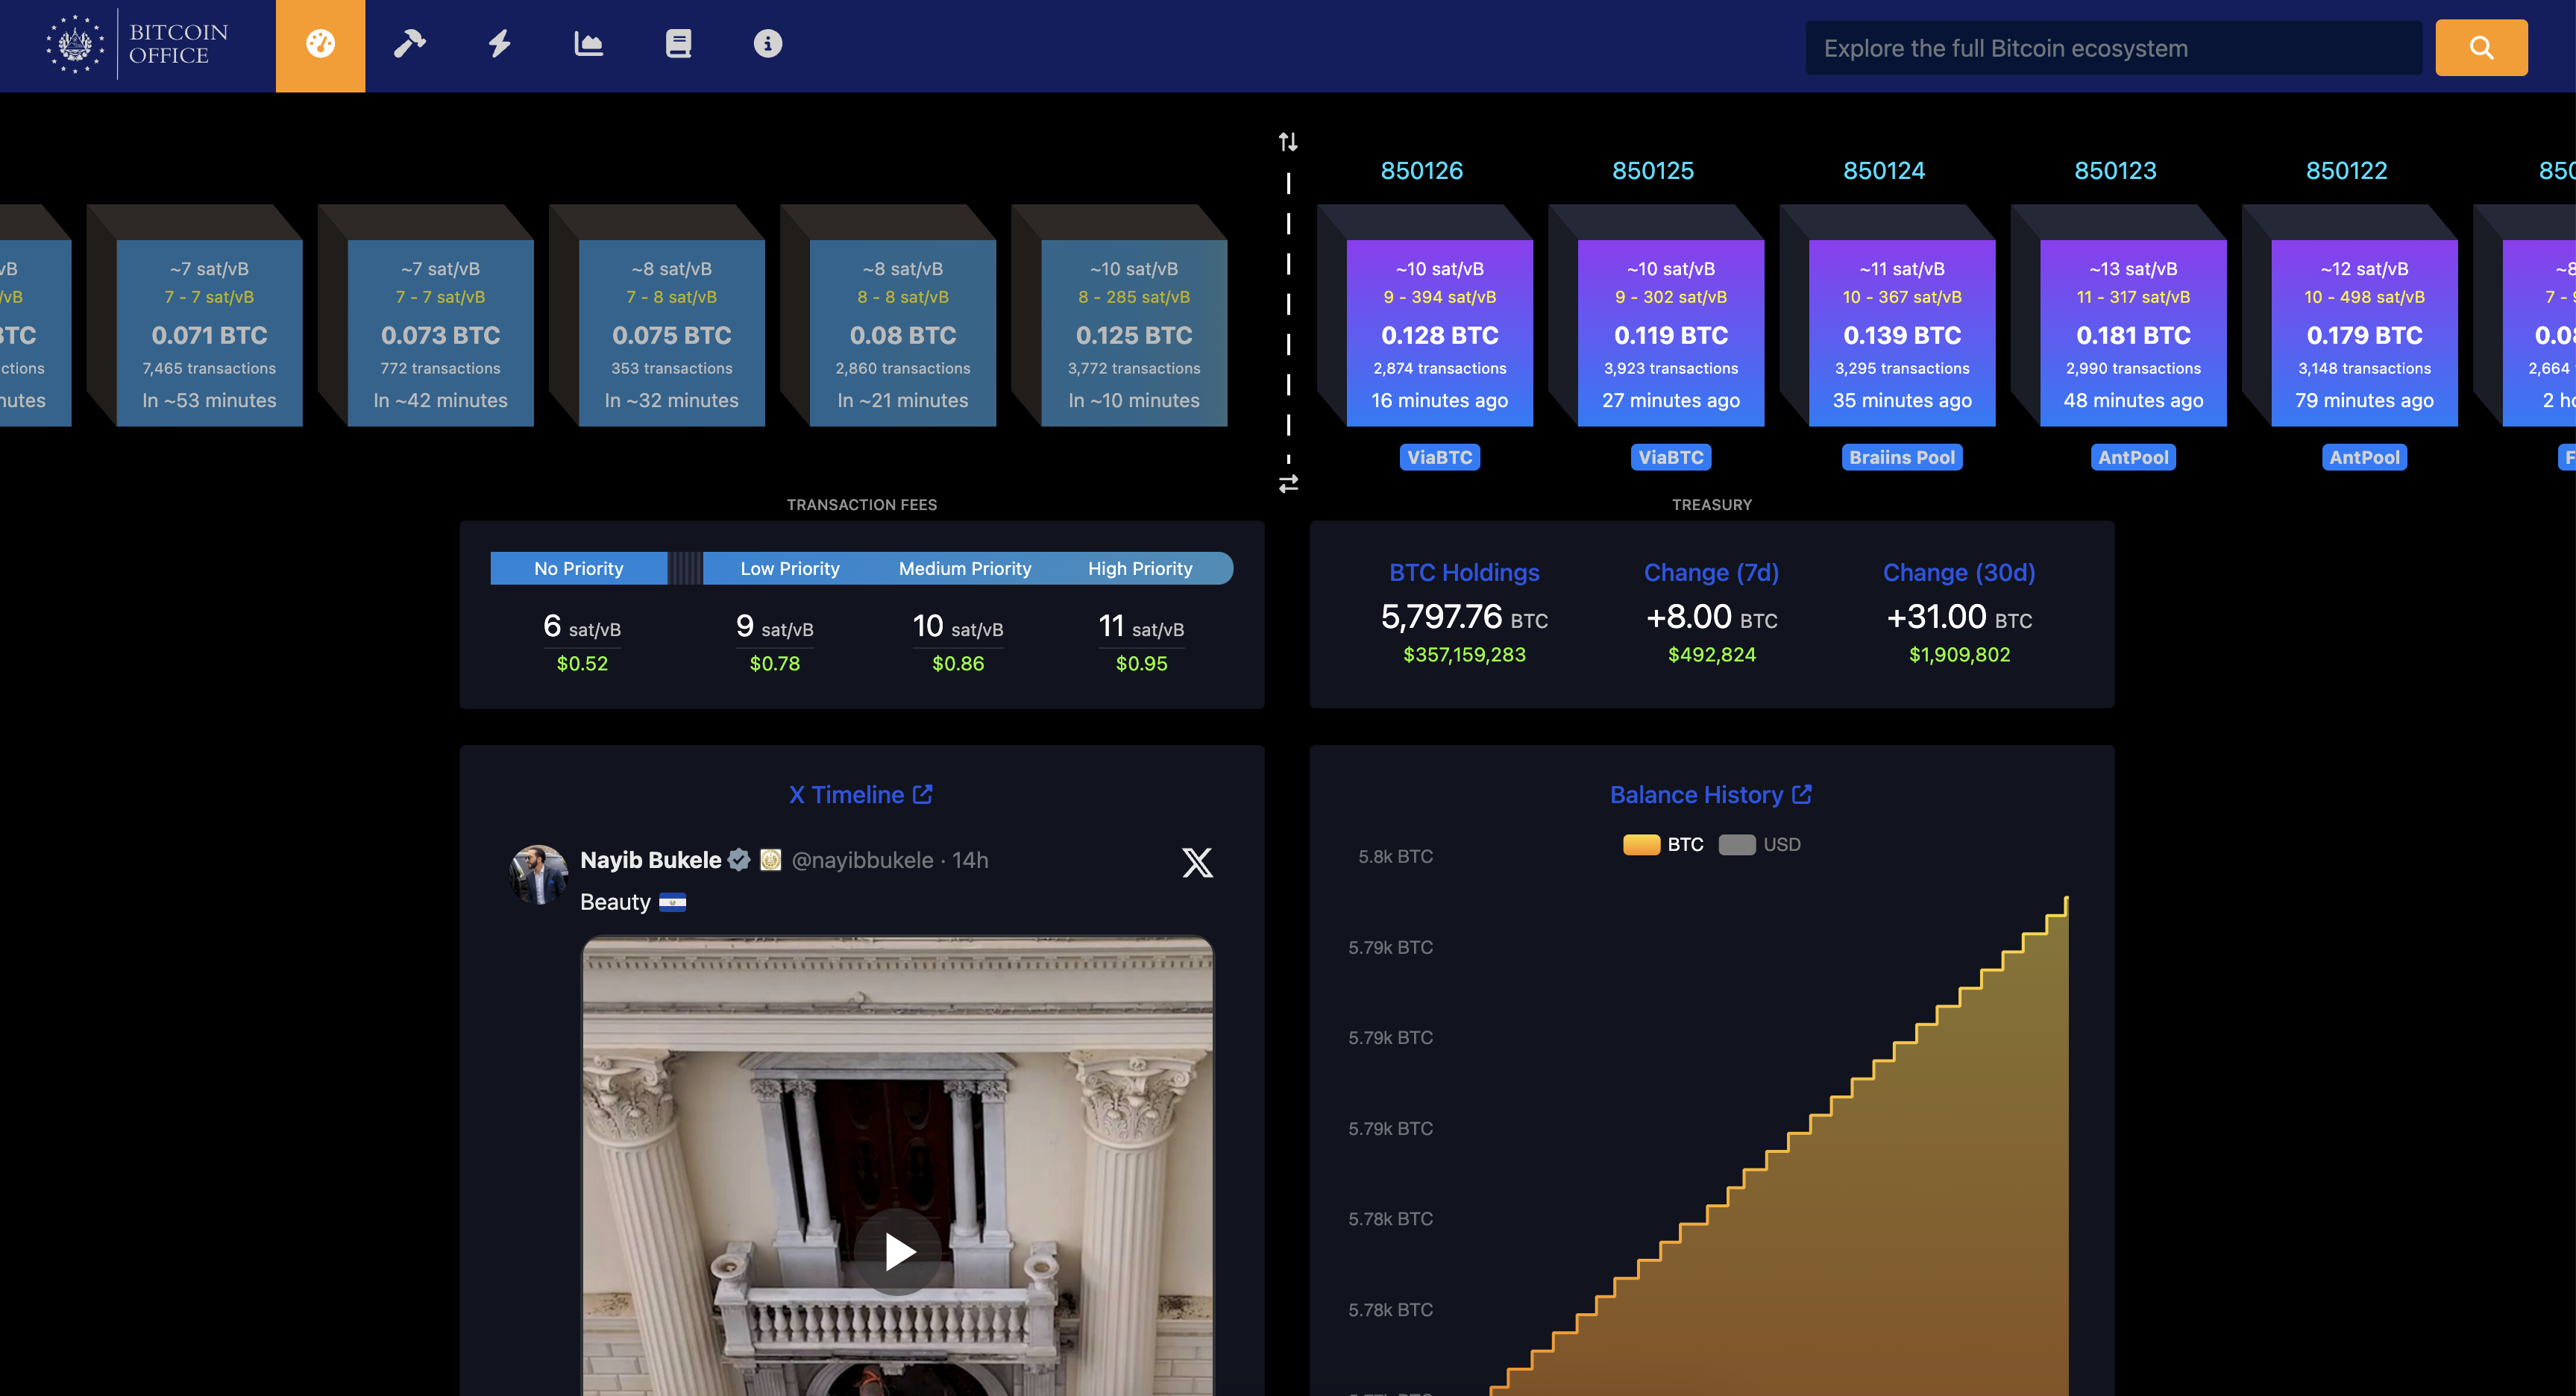Click the info circle icon
The width and height of the screenshot is (2576, 1396).
[767, 45]
